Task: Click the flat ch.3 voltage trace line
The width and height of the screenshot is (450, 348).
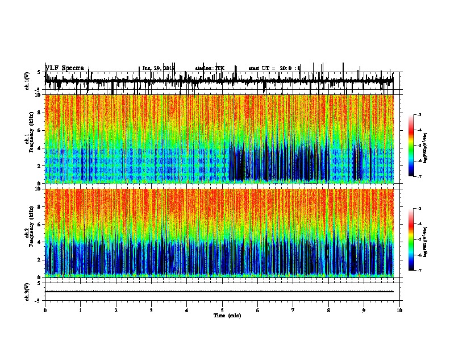Action: tap(219, 292)
